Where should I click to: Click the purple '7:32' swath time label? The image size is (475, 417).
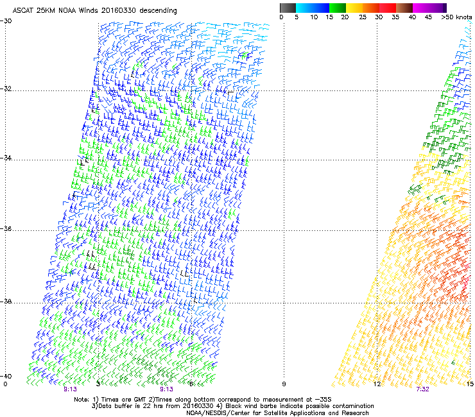[x=422, y=389]
